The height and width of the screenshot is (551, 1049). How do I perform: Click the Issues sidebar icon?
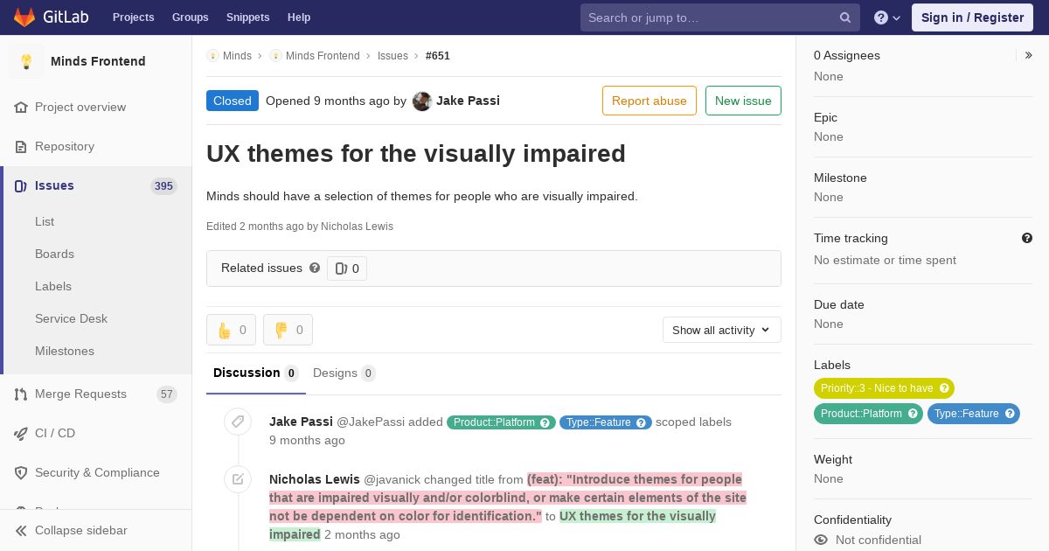pos(21,185)
